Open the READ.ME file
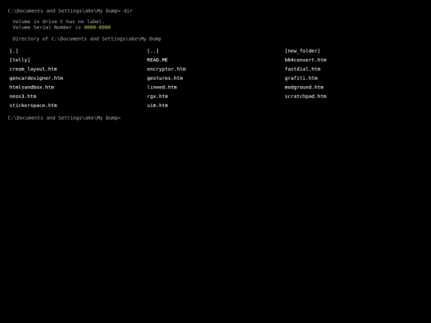Viewport: 431px width, 323px height. coord(157,60)
